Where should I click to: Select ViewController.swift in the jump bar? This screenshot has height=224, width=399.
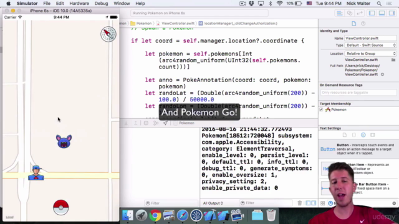[175, 24]
